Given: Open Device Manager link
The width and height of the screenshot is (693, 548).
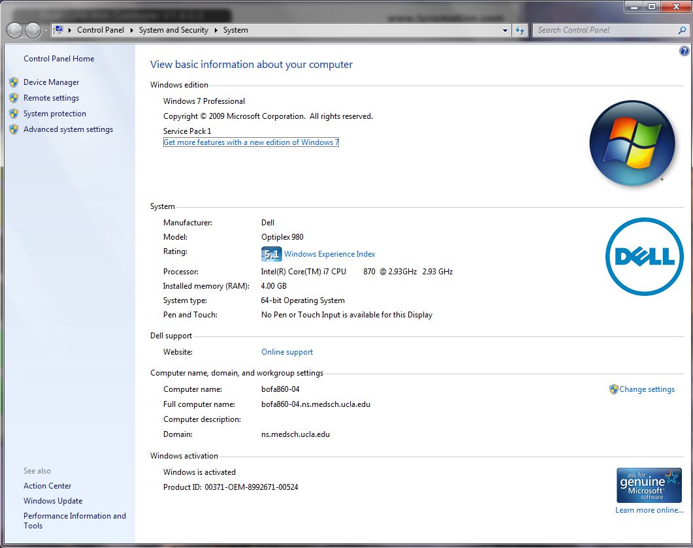Looking at the screenshot, I should (51, 82).
